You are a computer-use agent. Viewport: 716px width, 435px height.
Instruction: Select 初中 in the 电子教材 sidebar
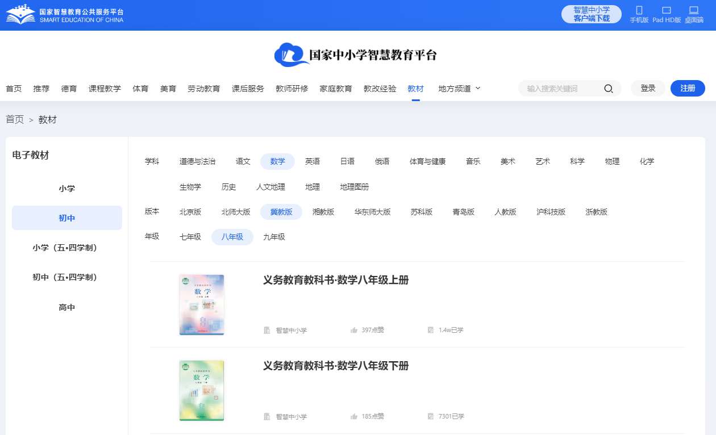(67, 218)
